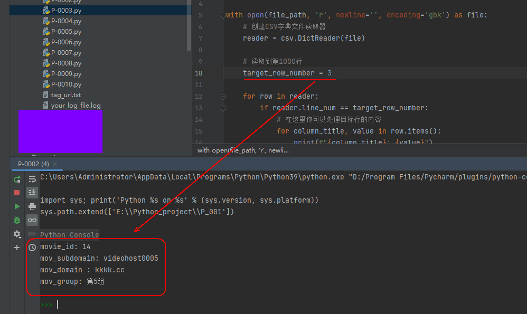
Task: Click reader = csv.DictReader(file) line
Action: (304, 38)
